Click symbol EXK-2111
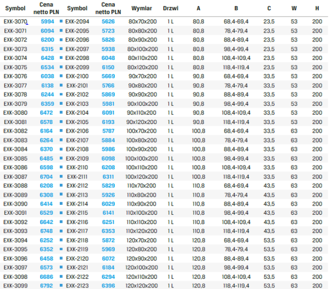This screenshot has height=289, width=329. (77, 176)
